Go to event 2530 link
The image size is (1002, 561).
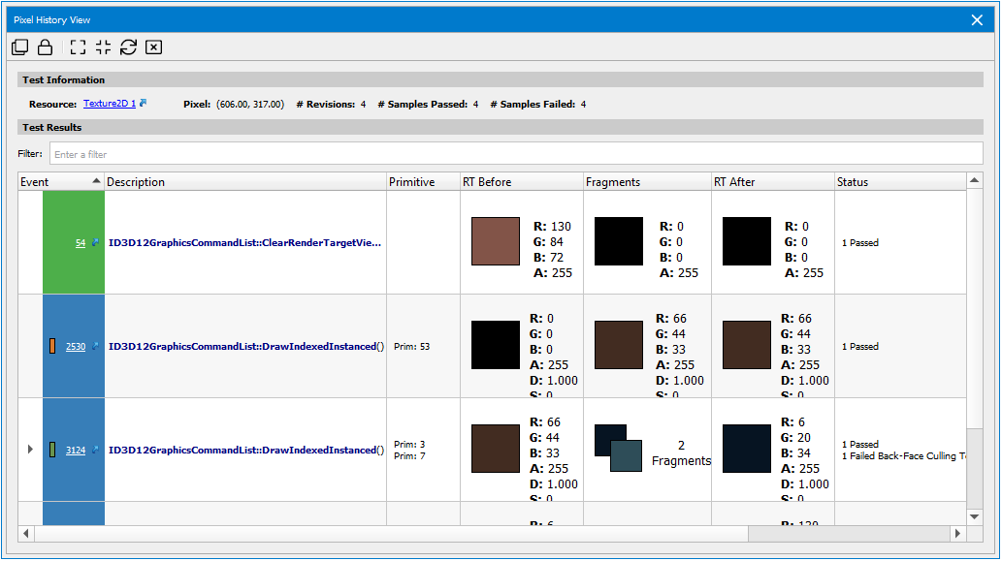tap(76, 347)
